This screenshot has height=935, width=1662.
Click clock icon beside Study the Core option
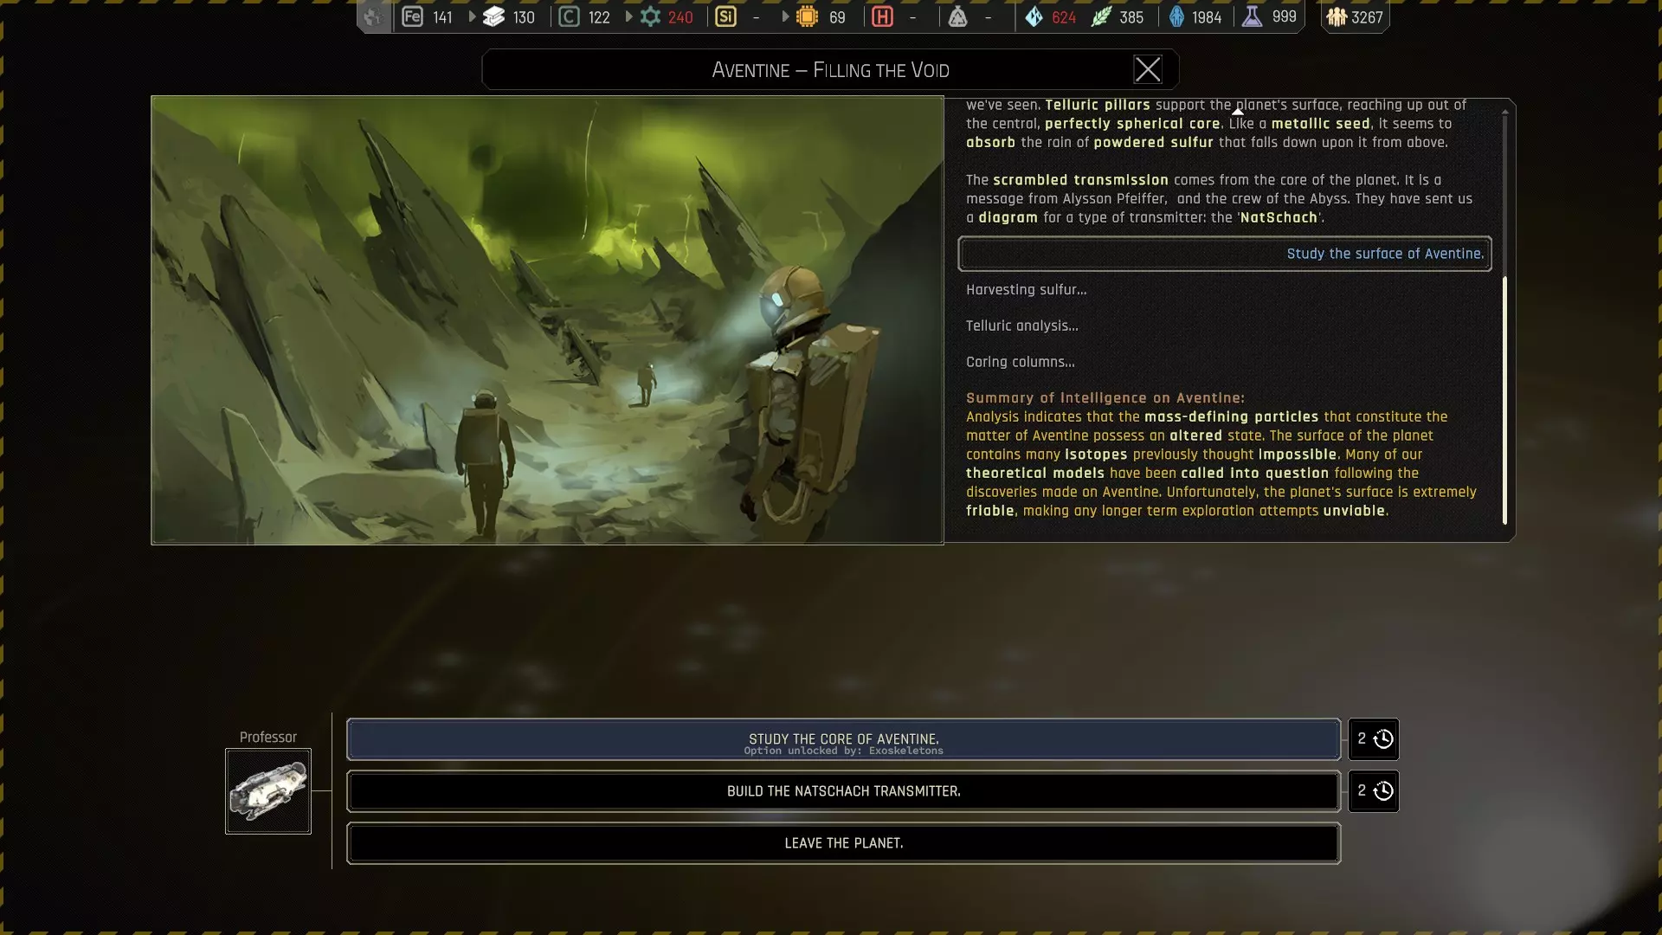[1383, 738]
